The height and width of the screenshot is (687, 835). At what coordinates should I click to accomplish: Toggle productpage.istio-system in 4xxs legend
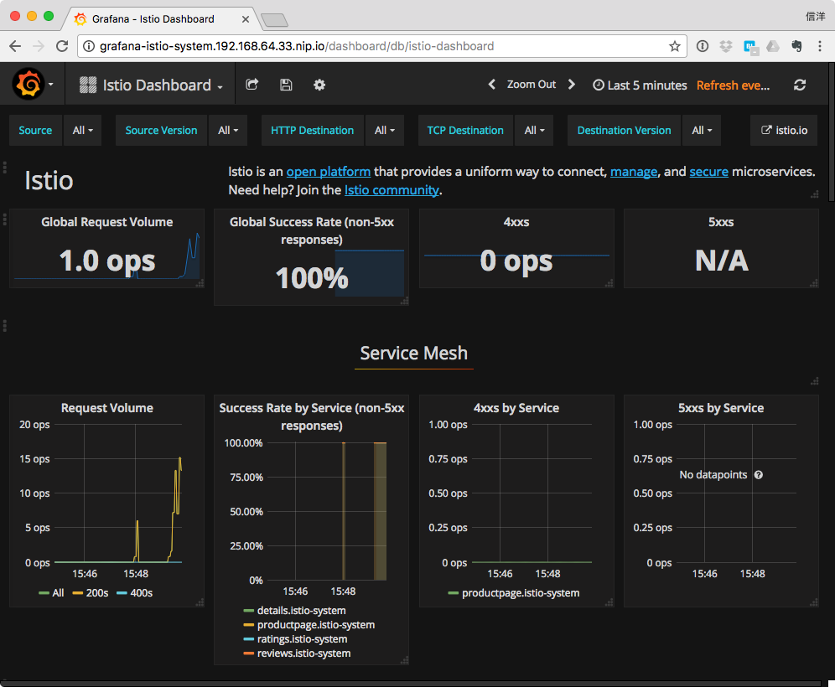click(514, 593)
